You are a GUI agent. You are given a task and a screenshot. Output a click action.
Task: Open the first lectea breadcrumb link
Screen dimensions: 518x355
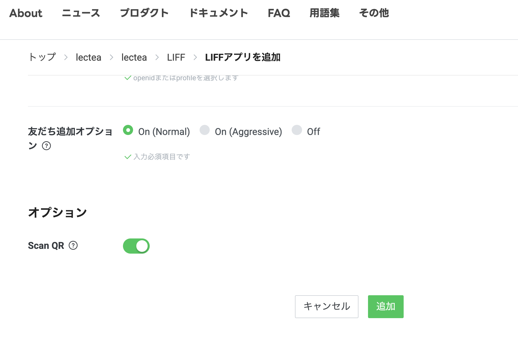tap(88, 57)
